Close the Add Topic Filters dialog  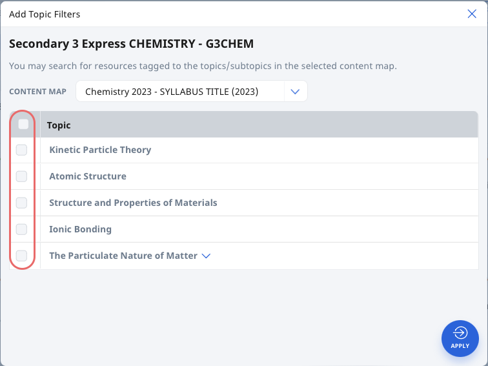tap(472, 14)
